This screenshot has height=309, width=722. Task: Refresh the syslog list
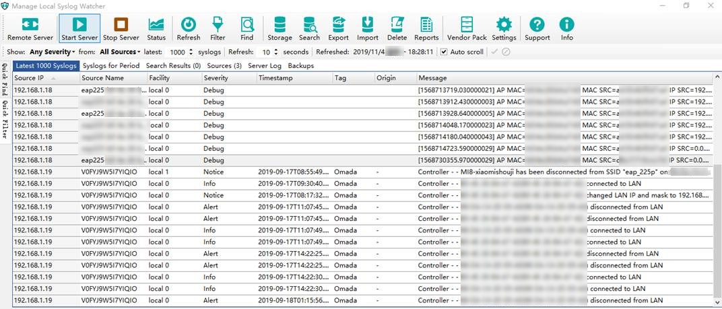[x=189, y=28]
